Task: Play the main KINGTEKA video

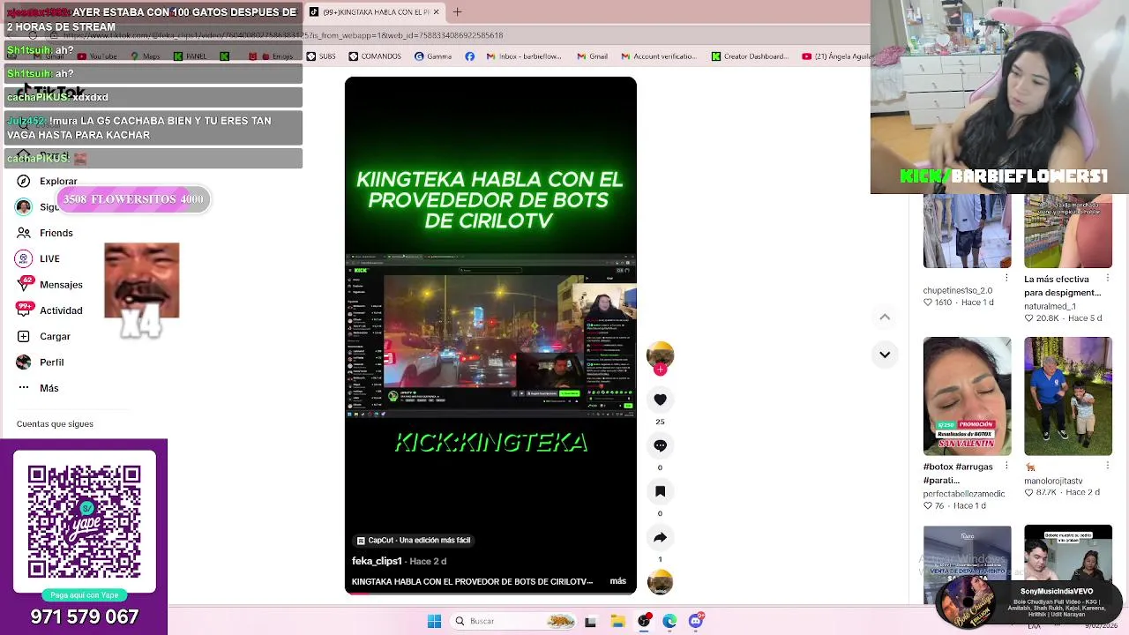Action: 490,335
